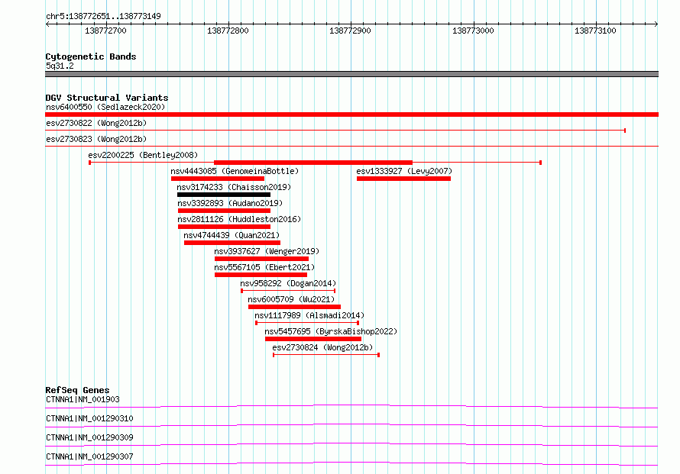Viewport: 680px width, 474px height.
Task: Click ruler position 138772800
Action: click(228, 31)
